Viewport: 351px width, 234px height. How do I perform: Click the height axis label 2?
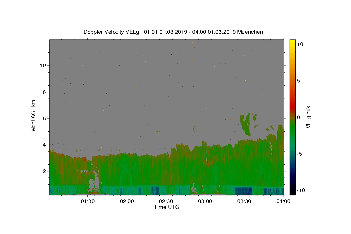pyautogui.click(x=44, y=171)
